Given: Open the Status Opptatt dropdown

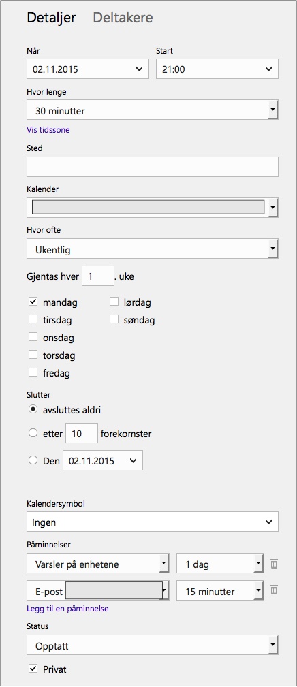Looking at the screenshot, I should [x=153, y=645].
